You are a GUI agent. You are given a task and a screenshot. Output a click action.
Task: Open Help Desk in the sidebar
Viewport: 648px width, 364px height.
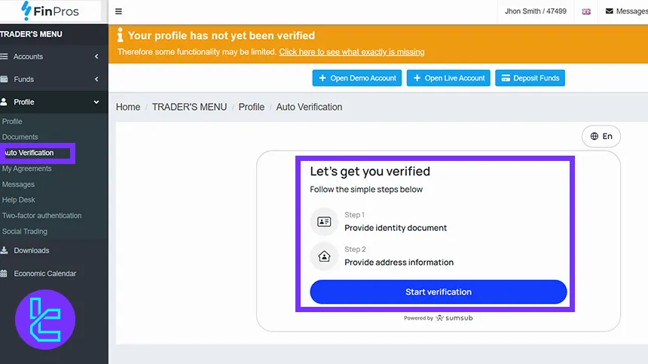coord(19,200)
